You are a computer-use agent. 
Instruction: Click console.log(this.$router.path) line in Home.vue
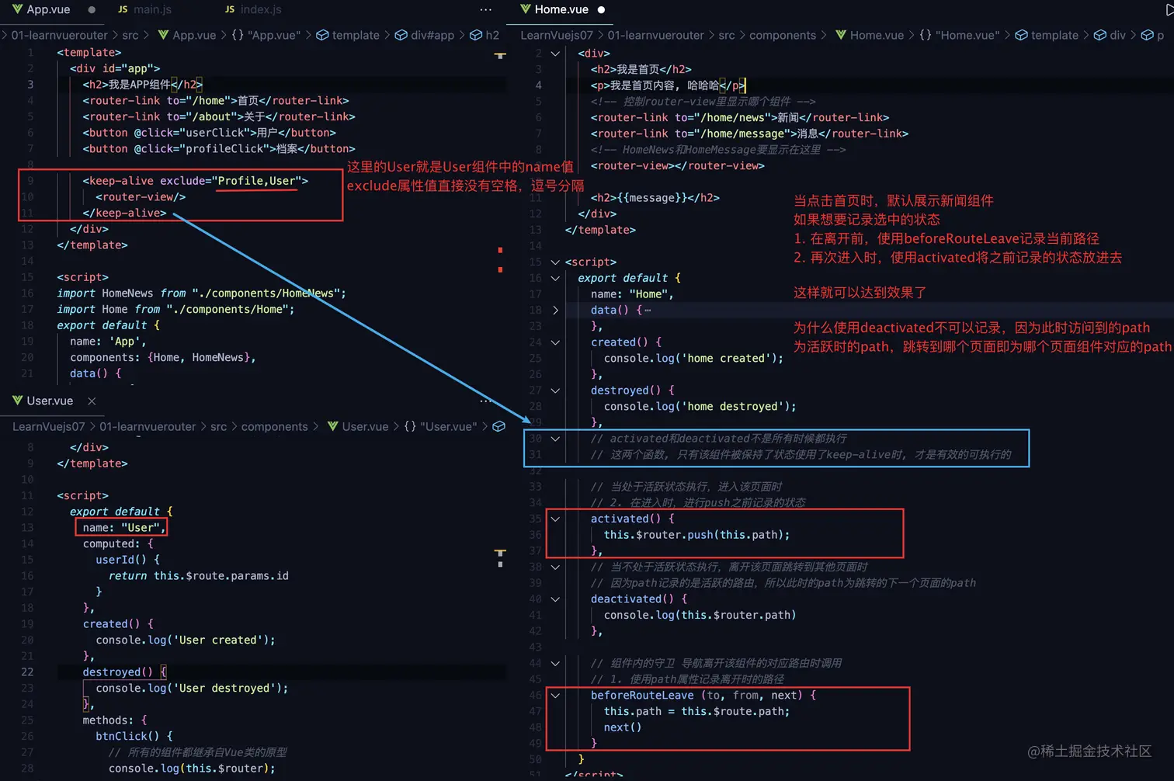click(x=700, y=616)
